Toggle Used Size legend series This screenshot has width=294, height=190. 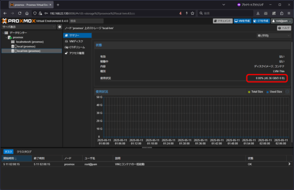pyautogui.click(x=274, y=92)
